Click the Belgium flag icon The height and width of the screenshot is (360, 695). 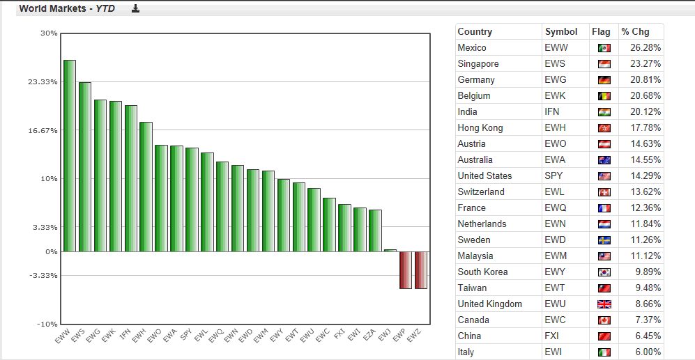point(604,95)
